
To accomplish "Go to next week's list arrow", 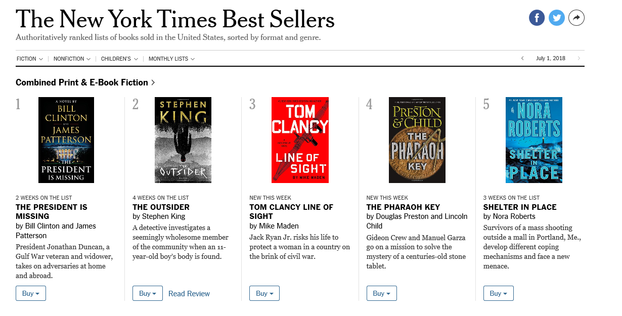I will click(579, 59).
